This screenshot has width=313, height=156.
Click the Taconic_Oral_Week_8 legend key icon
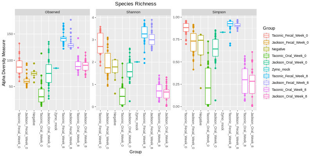point(266,90)
